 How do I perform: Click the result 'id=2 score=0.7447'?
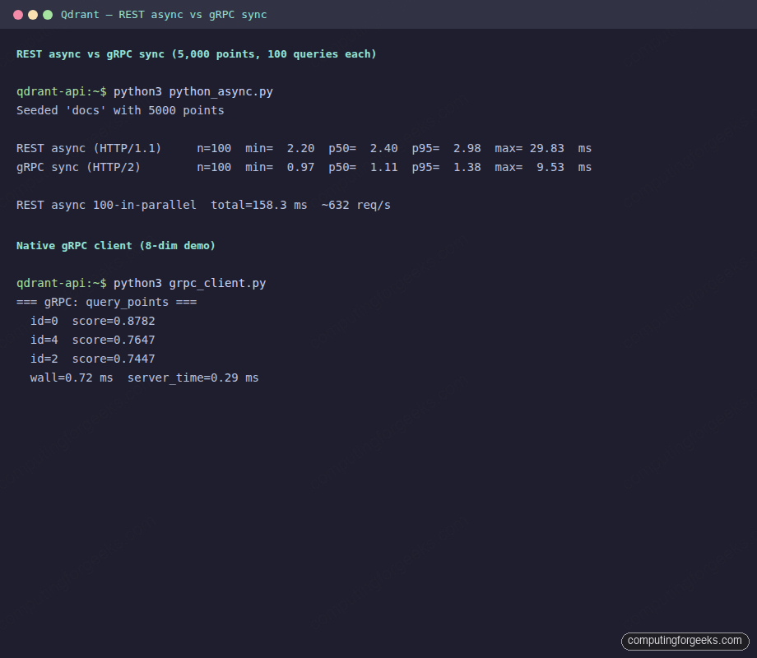pos(93,359)
